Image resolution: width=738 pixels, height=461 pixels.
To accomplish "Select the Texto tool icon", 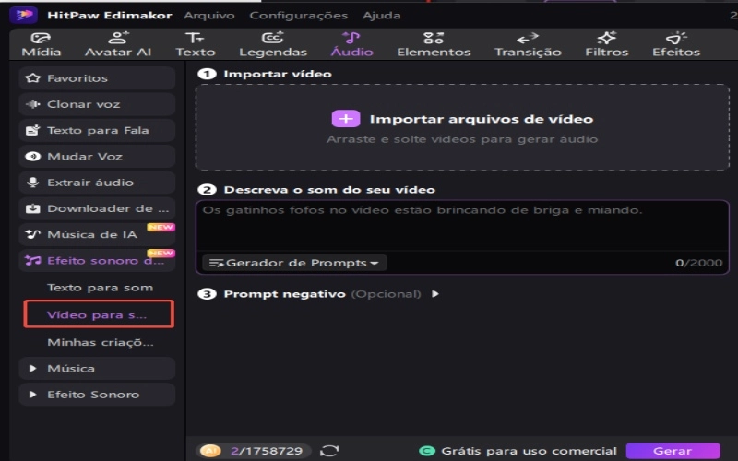I will click(x=195, y=38).
